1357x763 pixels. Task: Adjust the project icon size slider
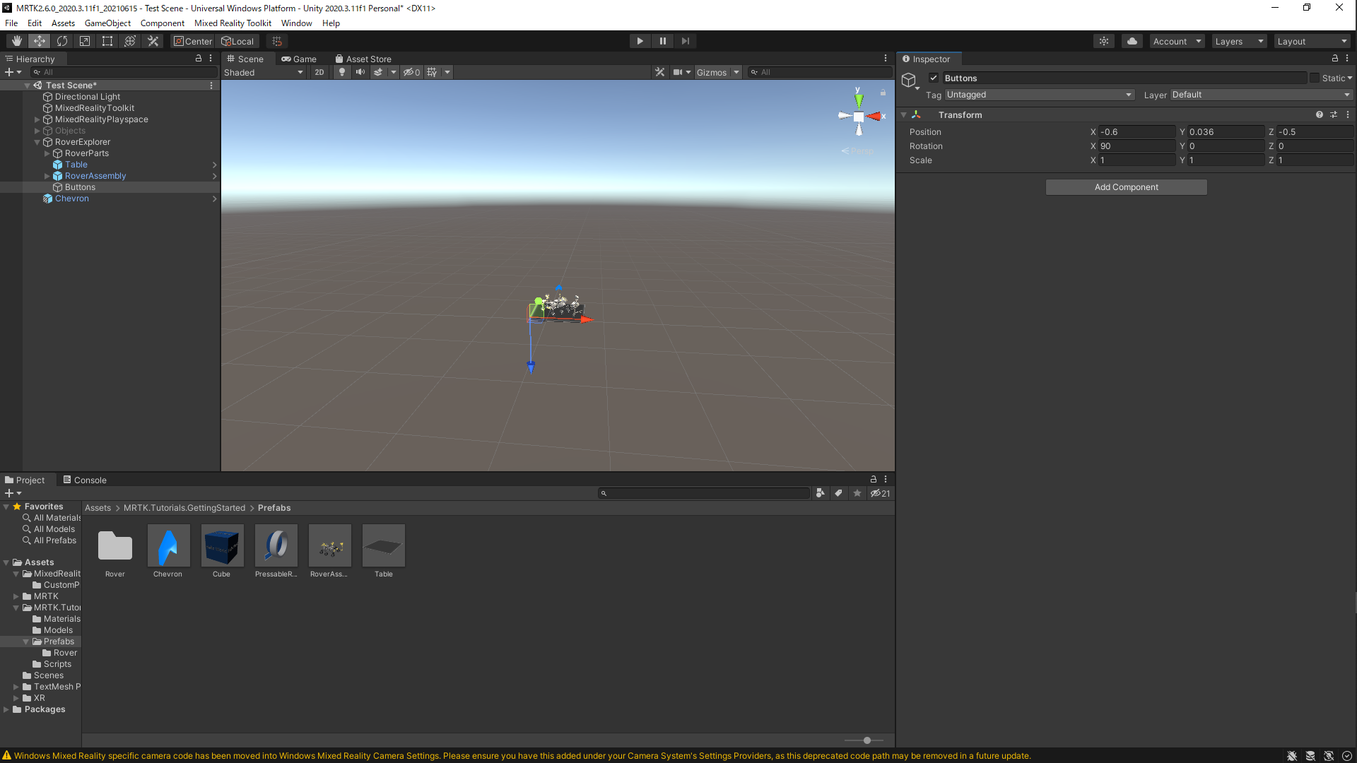(x=867, y=740)
